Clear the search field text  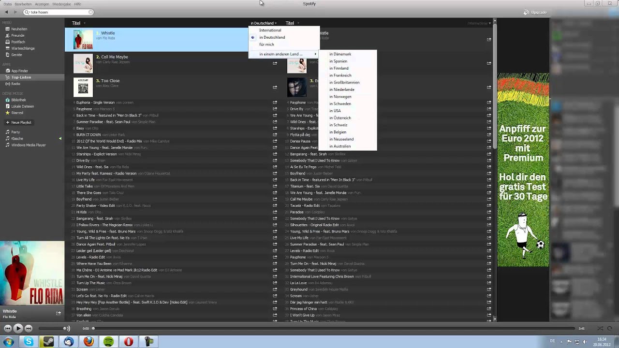[90, 12]
